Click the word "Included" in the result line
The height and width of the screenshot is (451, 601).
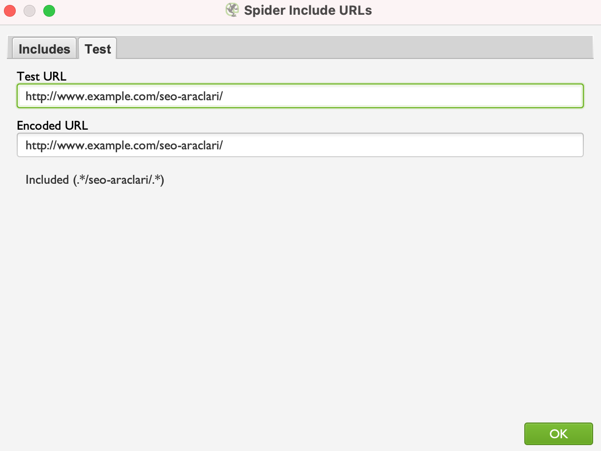click(47, 180)
